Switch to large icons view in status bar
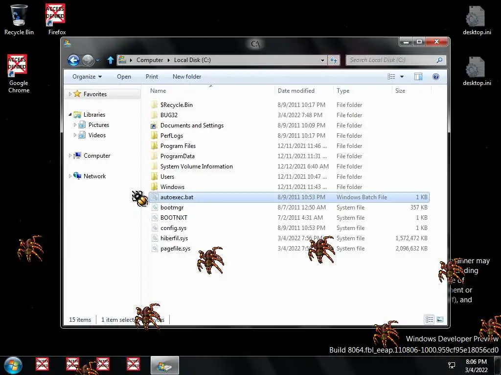The width and height of the screenshot is (501, 375). 440,319
